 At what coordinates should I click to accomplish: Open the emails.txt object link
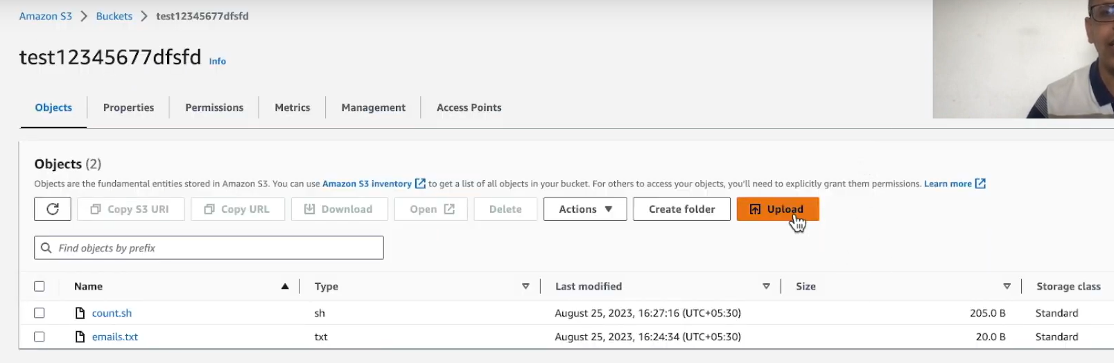click(x=115, y=337)
